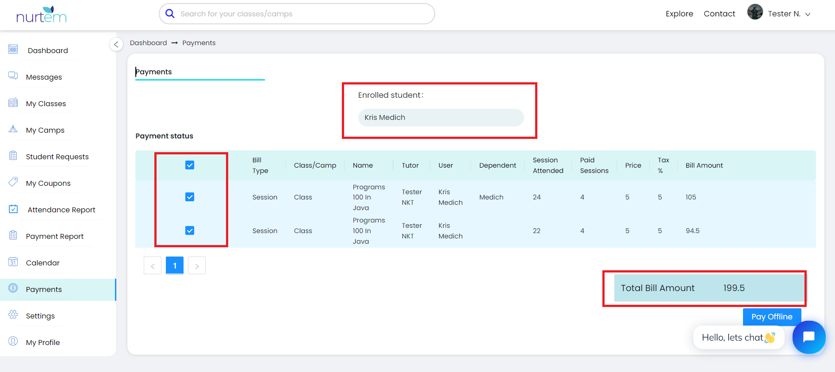835x372 pixels.
Task: Click the Tester N. profile avatar
Action: [x=755, y=12]
